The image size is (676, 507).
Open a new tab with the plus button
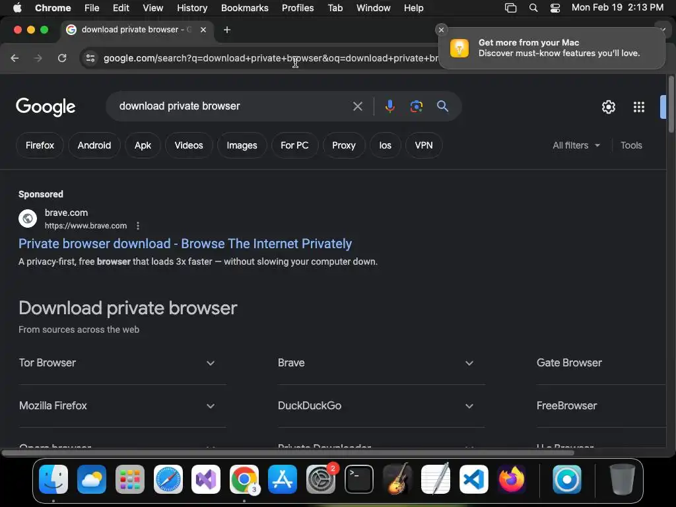coord(227,30)
